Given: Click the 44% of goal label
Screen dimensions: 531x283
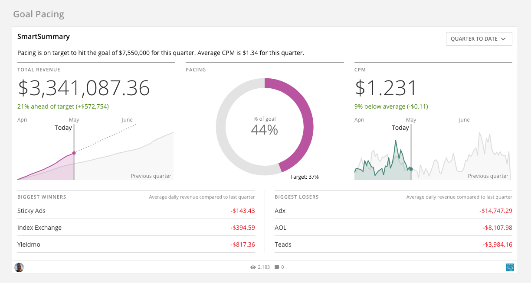Looking at the screenshot, I should tap(265, 129).
